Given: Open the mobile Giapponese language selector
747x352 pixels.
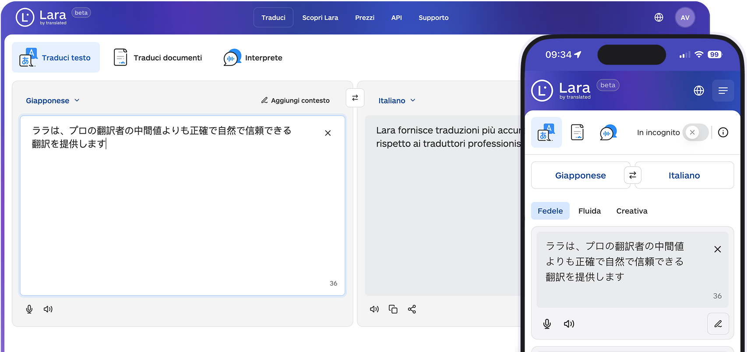Looking at the screenshot, I should coord(580,176).
